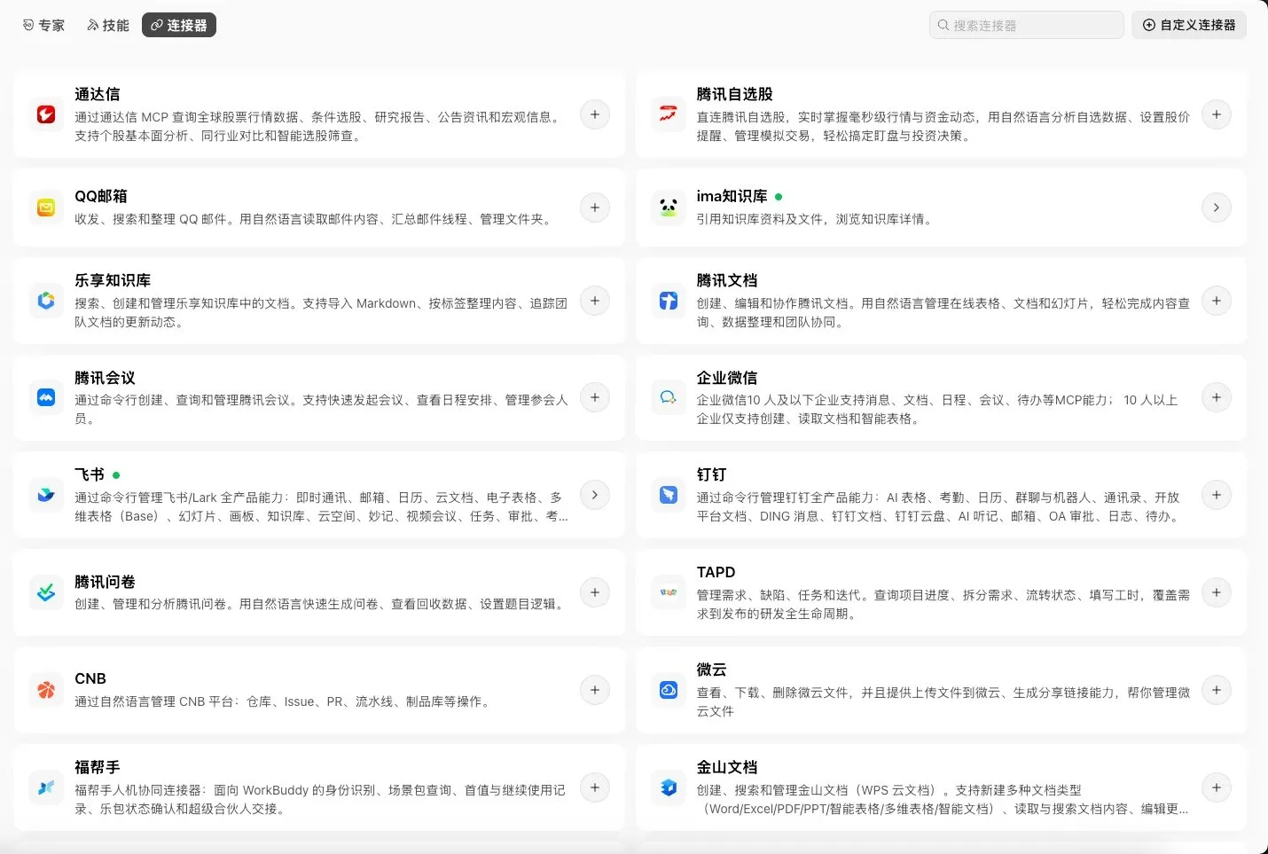Click the 通达信 title text
The height and width of the screenshot is (854, 1268).
tap(98, 94)
